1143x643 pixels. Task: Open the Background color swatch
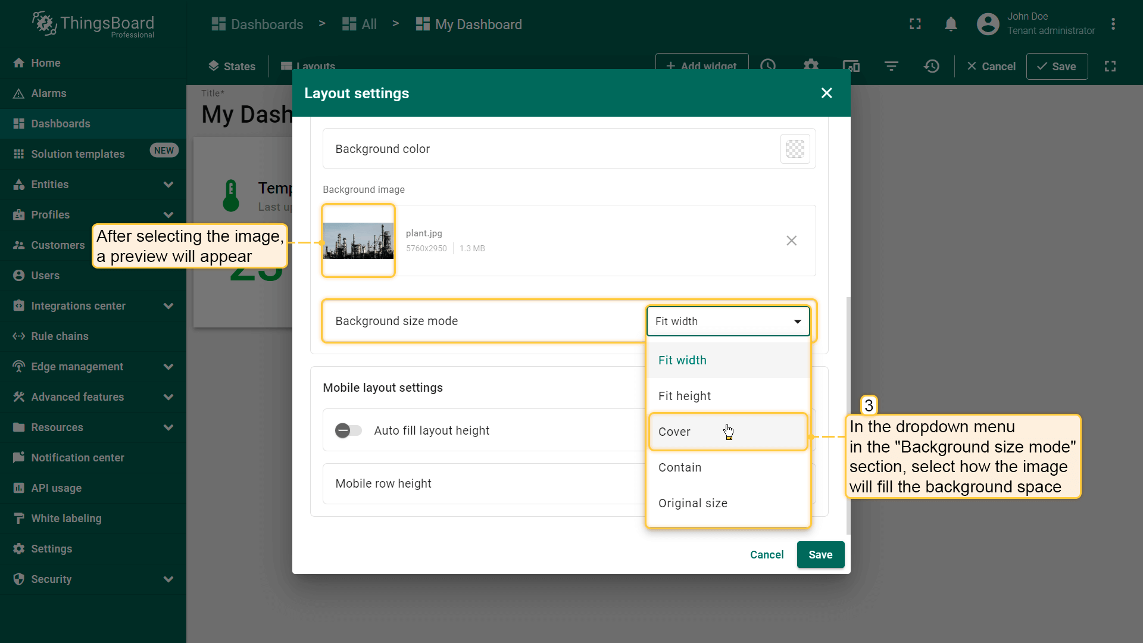[795, 149]
